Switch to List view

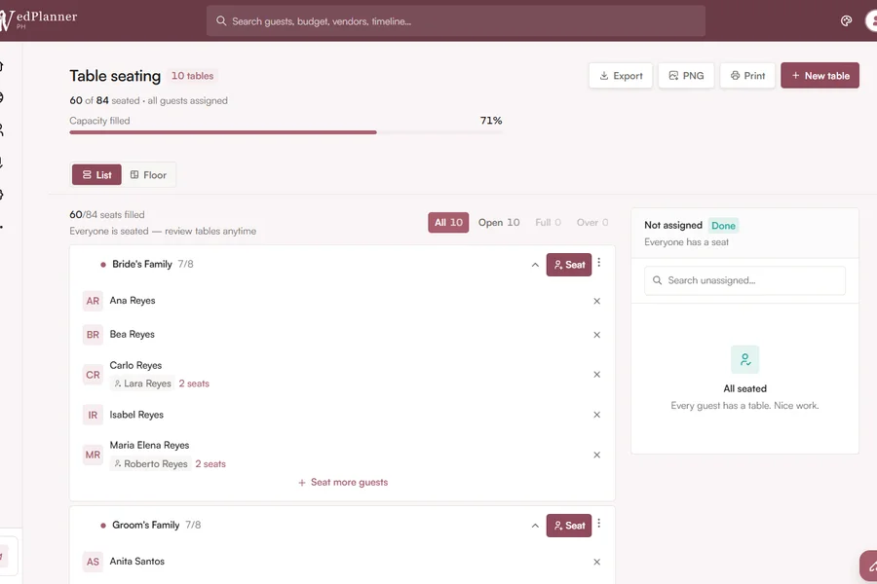pyautogui.click(x=96, y=175)
